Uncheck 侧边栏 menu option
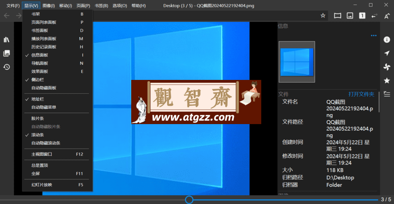 pos(57,80)
